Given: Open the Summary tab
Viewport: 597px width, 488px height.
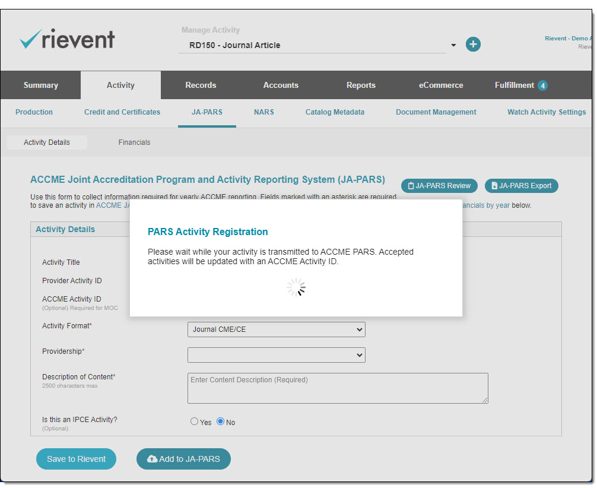Looking at the screenshot, I should [x=41, y=85].
